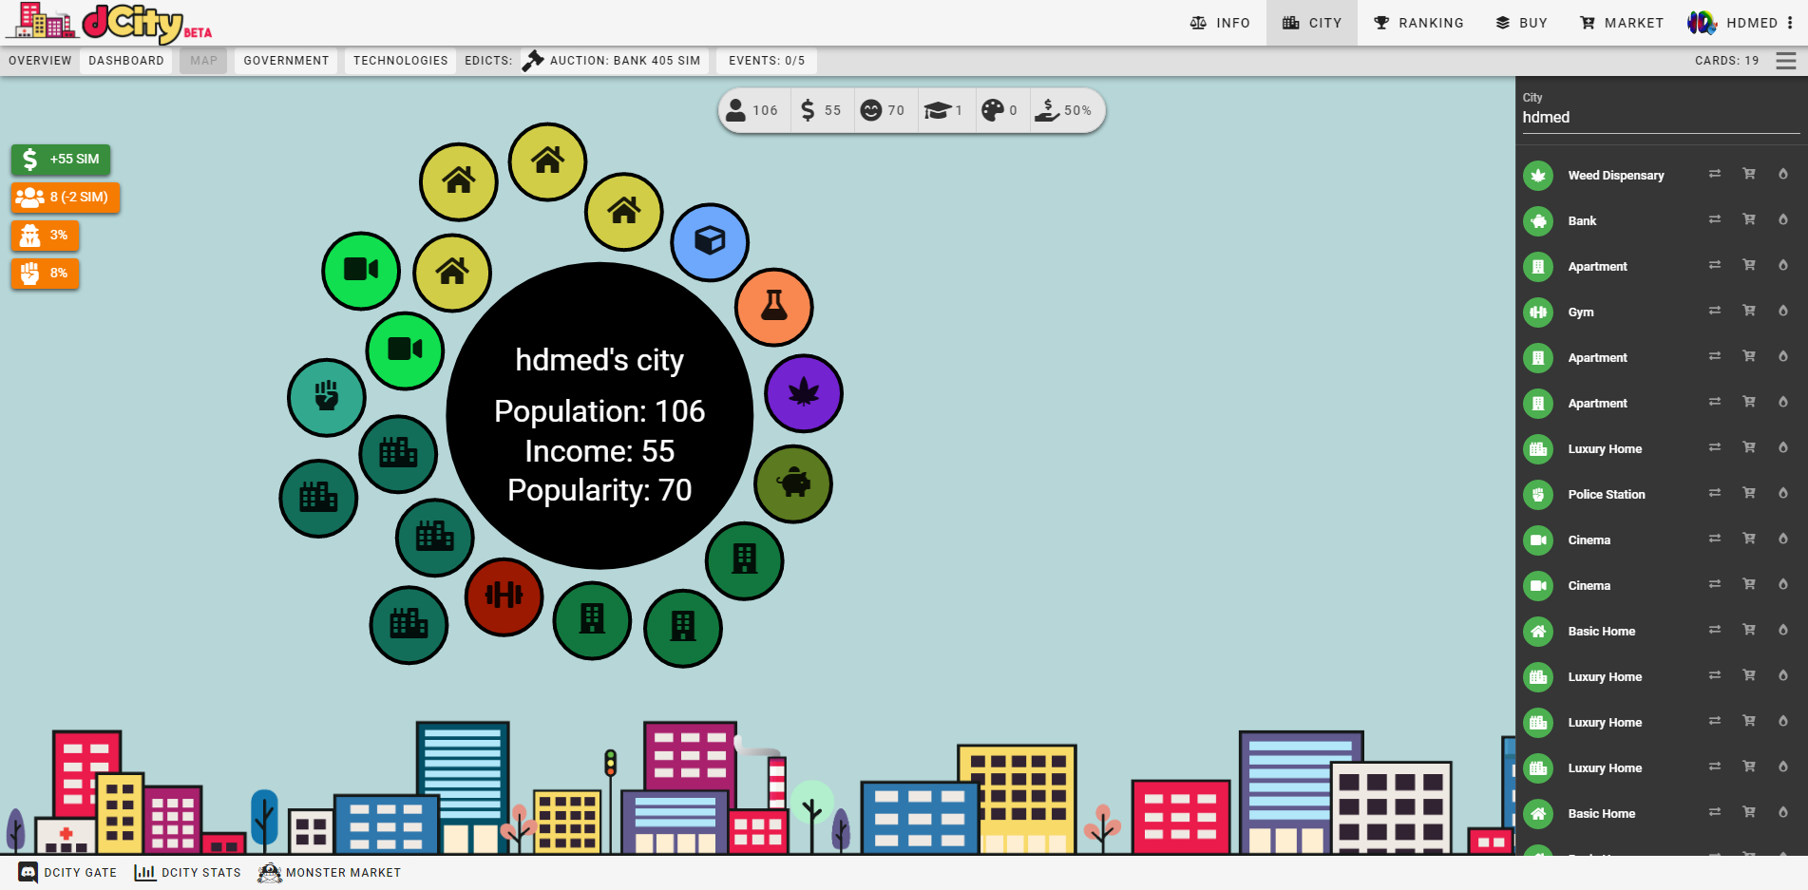Select the Bank row label
Screen dimensions: 1808x890
click(1582, 221)
